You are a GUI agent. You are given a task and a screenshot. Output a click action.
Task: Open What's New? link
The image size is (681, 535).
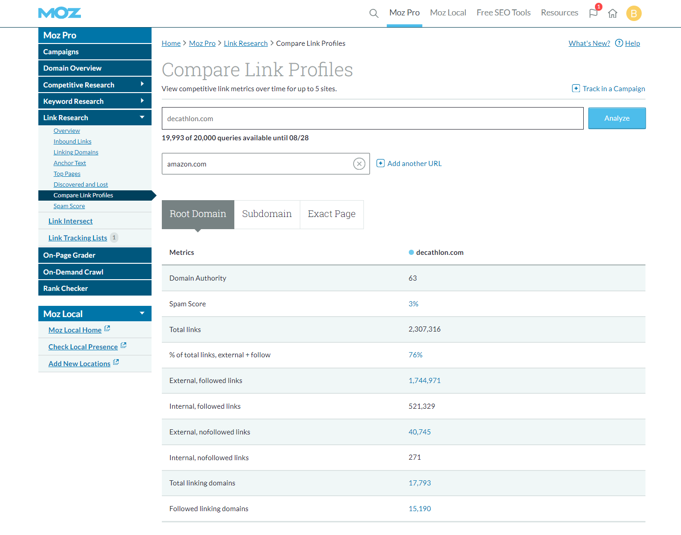pos(589,43)
